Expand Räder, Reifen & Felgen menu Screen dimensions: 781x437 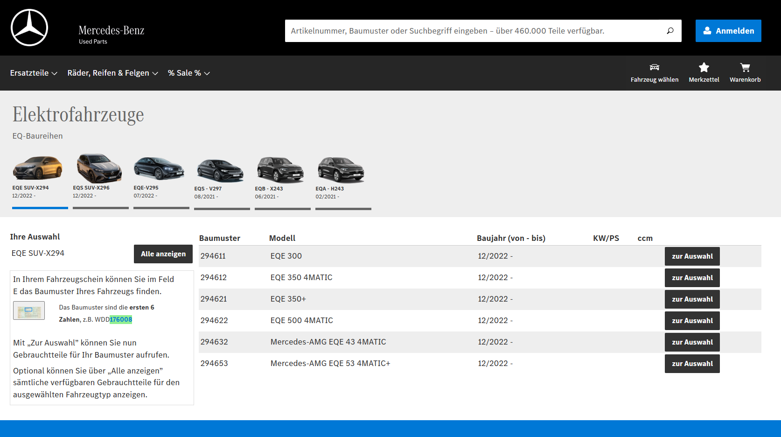pyautogui.click(x=112, y=73)
